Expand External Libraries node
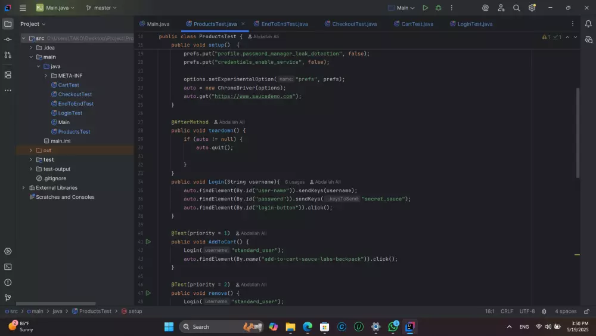The width and height of the screenshot is (596, 336). click(24, 187)
